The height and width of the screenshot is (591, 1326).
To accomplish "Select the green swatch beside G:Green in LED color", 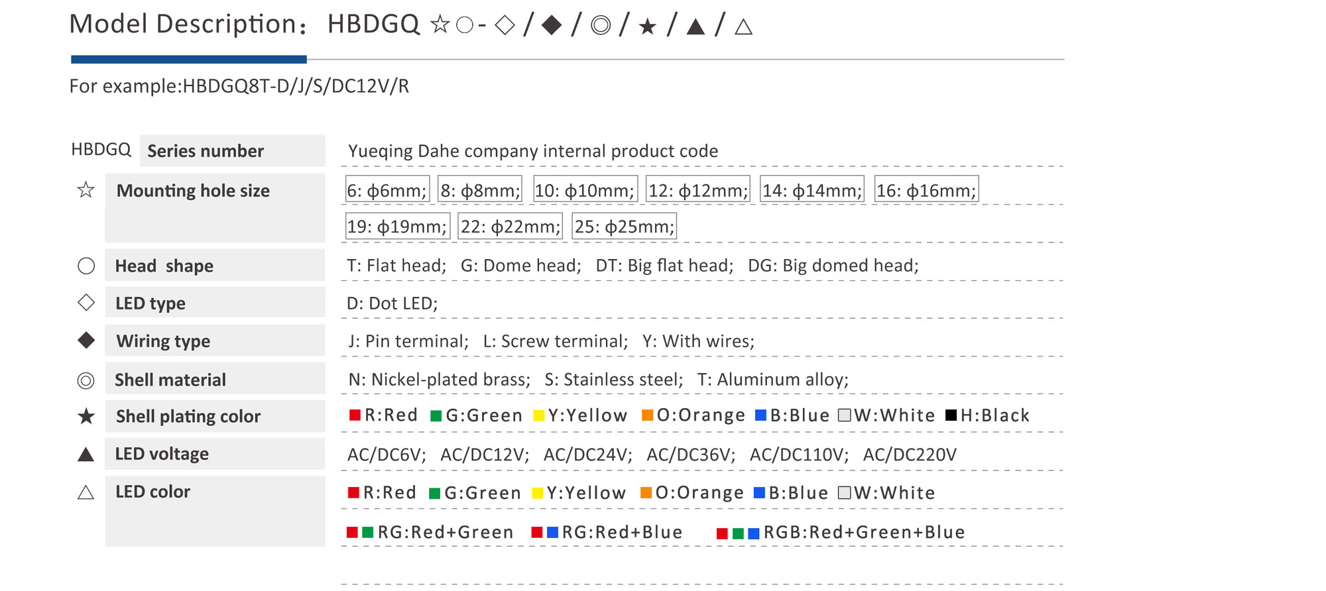I will tap(435, 493).
